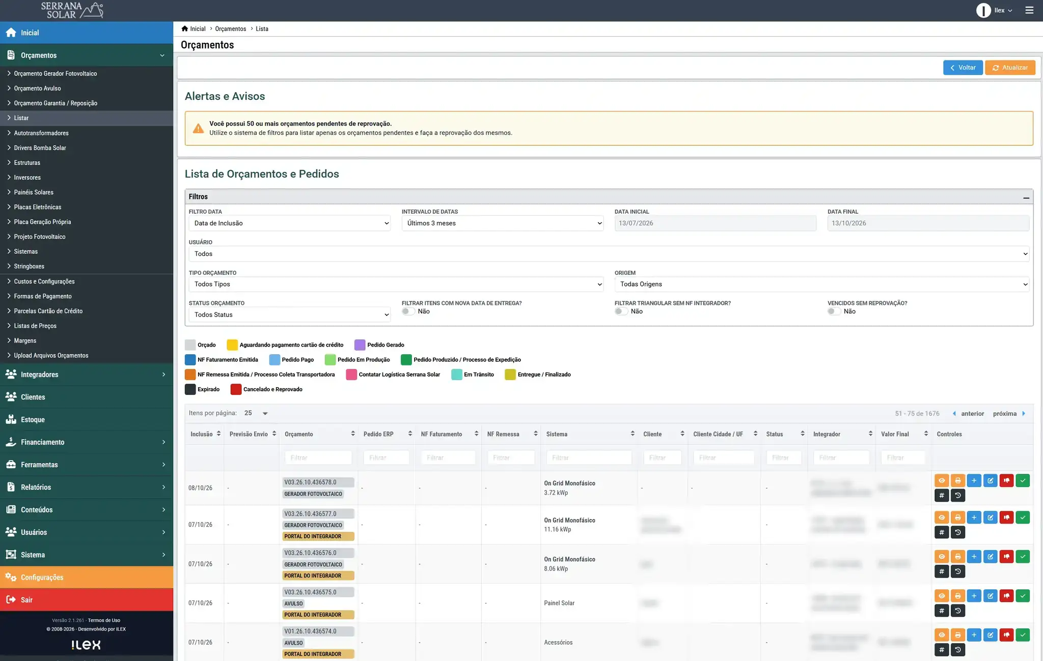Approve quote V03.26.10.436574.0 with green check
The image size is (1043, 661).
click(x=1023, y=635)
